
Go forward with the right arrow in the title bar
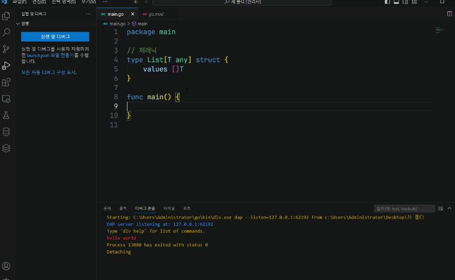[146, 2]
